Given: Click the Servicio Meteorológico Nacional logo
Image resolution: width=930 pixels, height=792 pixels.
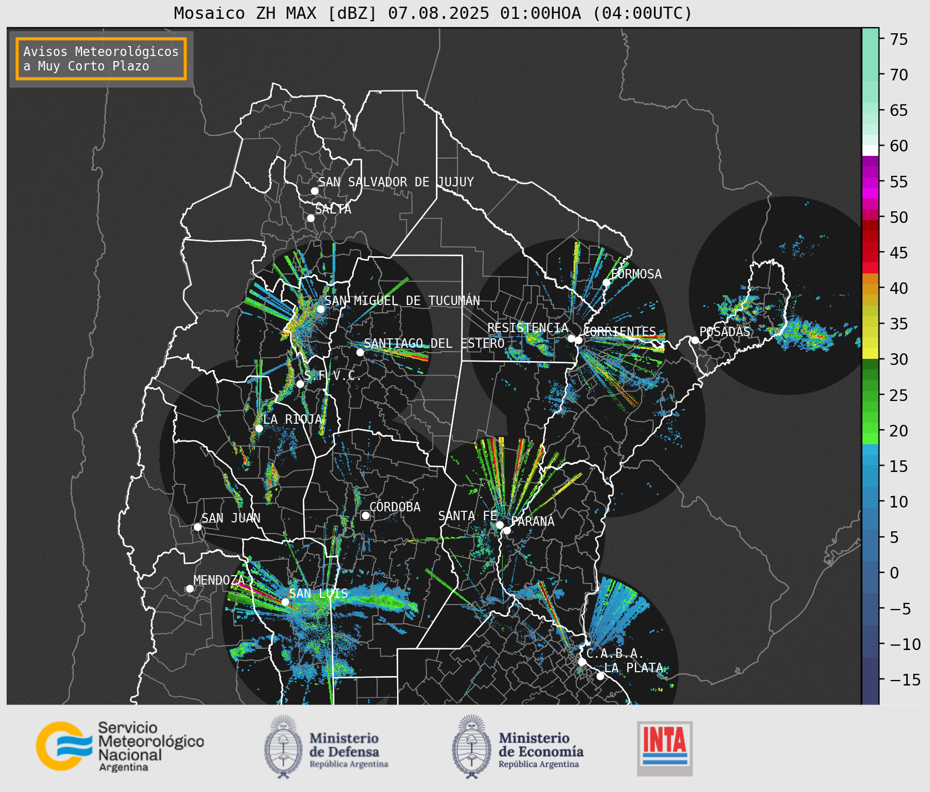Looking at the screenshot, I should (x=120, y=746).
